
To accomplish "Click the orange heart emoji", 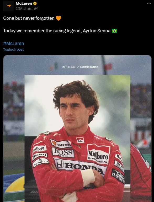I will click(59, 18).
